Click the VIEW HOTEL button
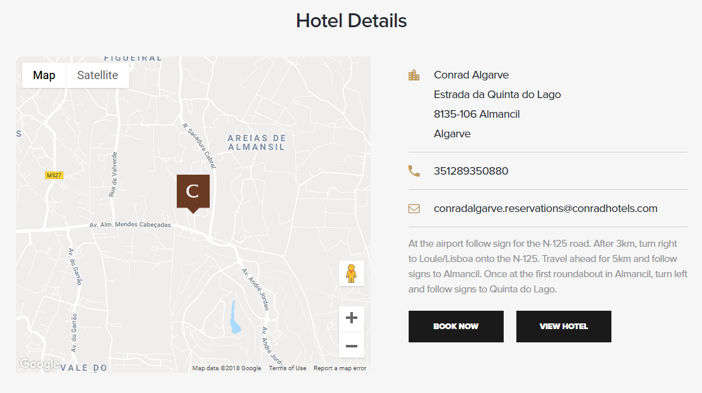Screen dimensions: 702x393 tap(564, 327)
